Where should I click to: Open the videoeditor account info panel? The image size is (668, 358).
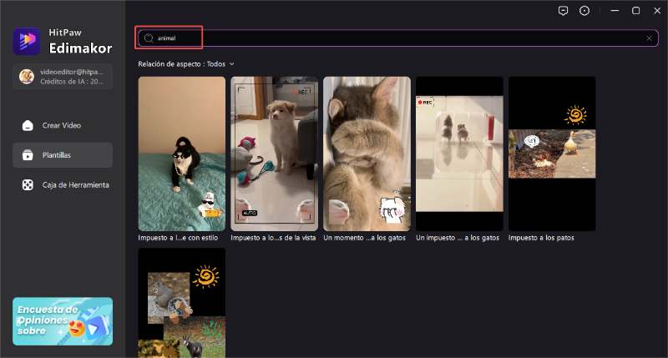point(63,76)
